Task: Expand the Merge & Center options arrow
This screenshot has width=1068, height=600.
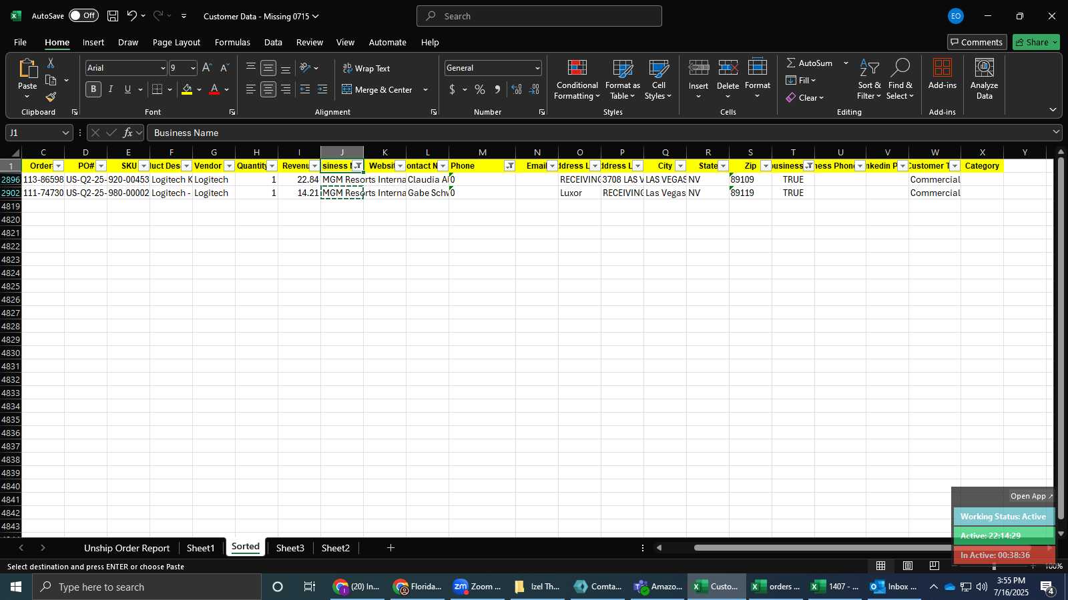Action: pos(425,89)
